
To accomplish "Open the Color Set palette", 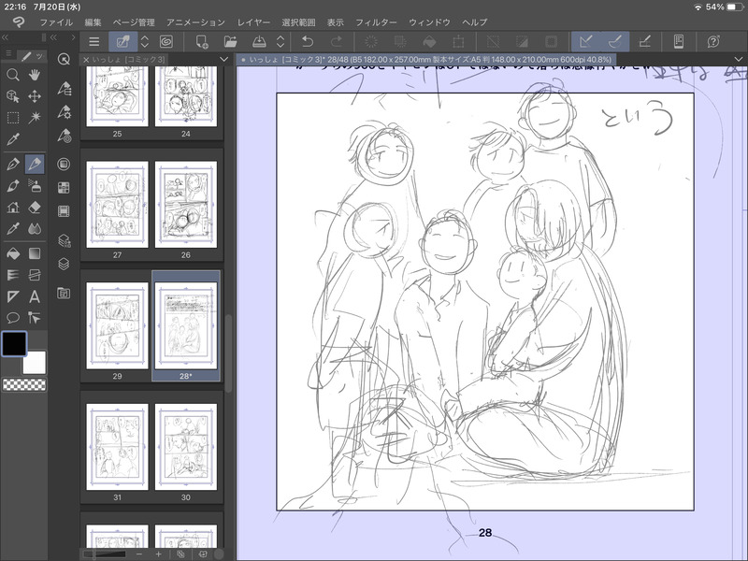I will (64, 188).
